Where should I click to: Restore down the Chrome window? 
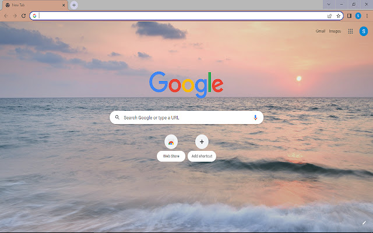click(354, 5)
